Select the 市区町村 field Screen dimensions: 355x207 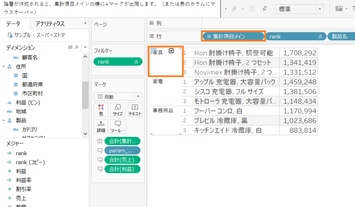pyautogui.click(x=32, y=94)
